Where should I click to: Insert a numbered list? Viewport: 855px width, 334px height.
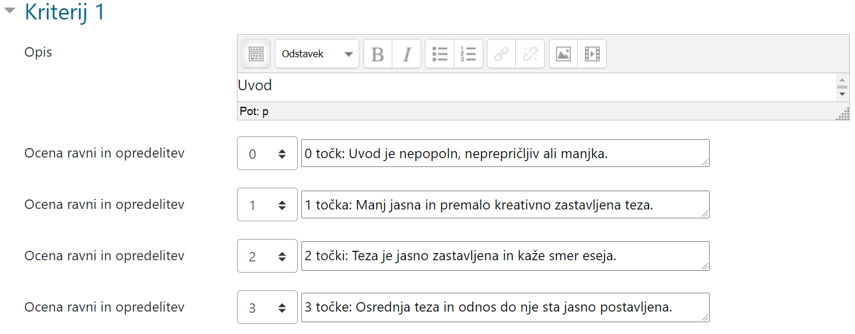[469, 54]
